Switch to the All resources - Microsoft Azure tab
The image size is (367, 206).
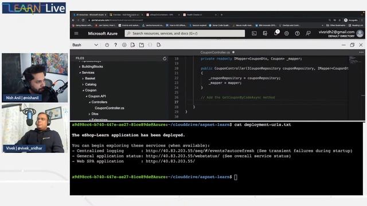click(x=89, y=15)
